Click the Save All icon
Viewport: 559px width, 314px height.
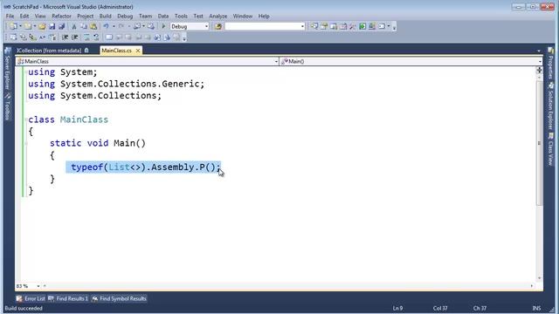(62, 26)
